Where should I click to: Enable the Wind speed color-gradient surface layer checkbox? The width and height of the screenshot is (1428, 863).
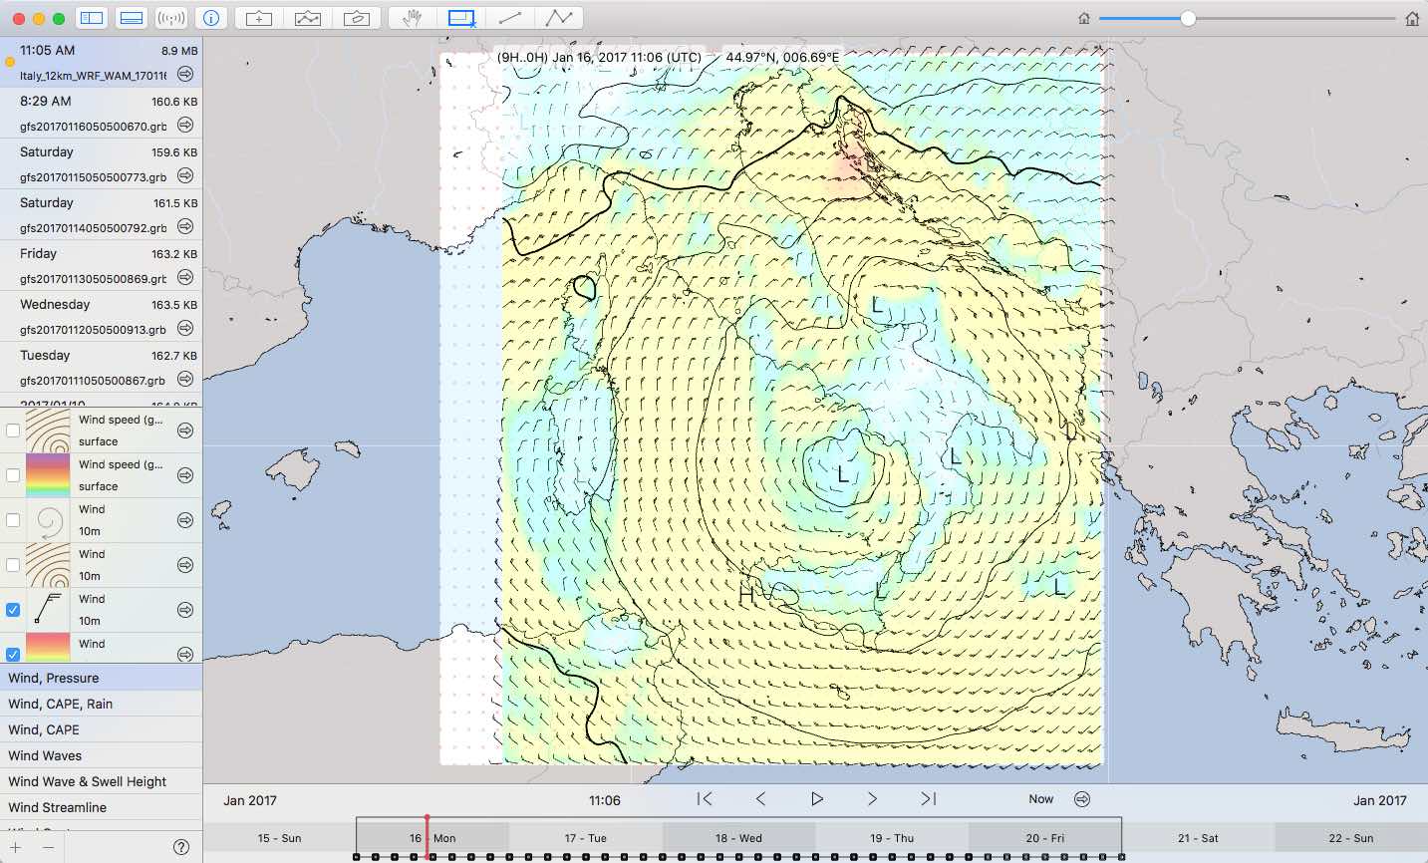click(x=13, y=475)
